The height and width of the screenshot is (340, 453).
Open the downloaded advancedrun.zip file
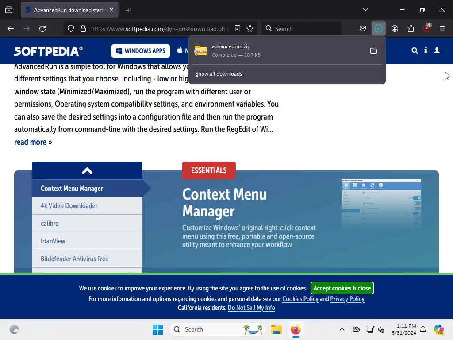pos(277,50)
